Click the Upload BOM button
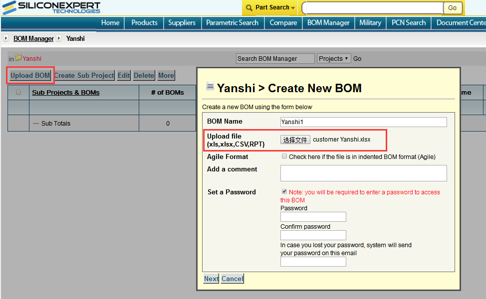Viewport: 486px width, 299px height. [x=30, y=75]
